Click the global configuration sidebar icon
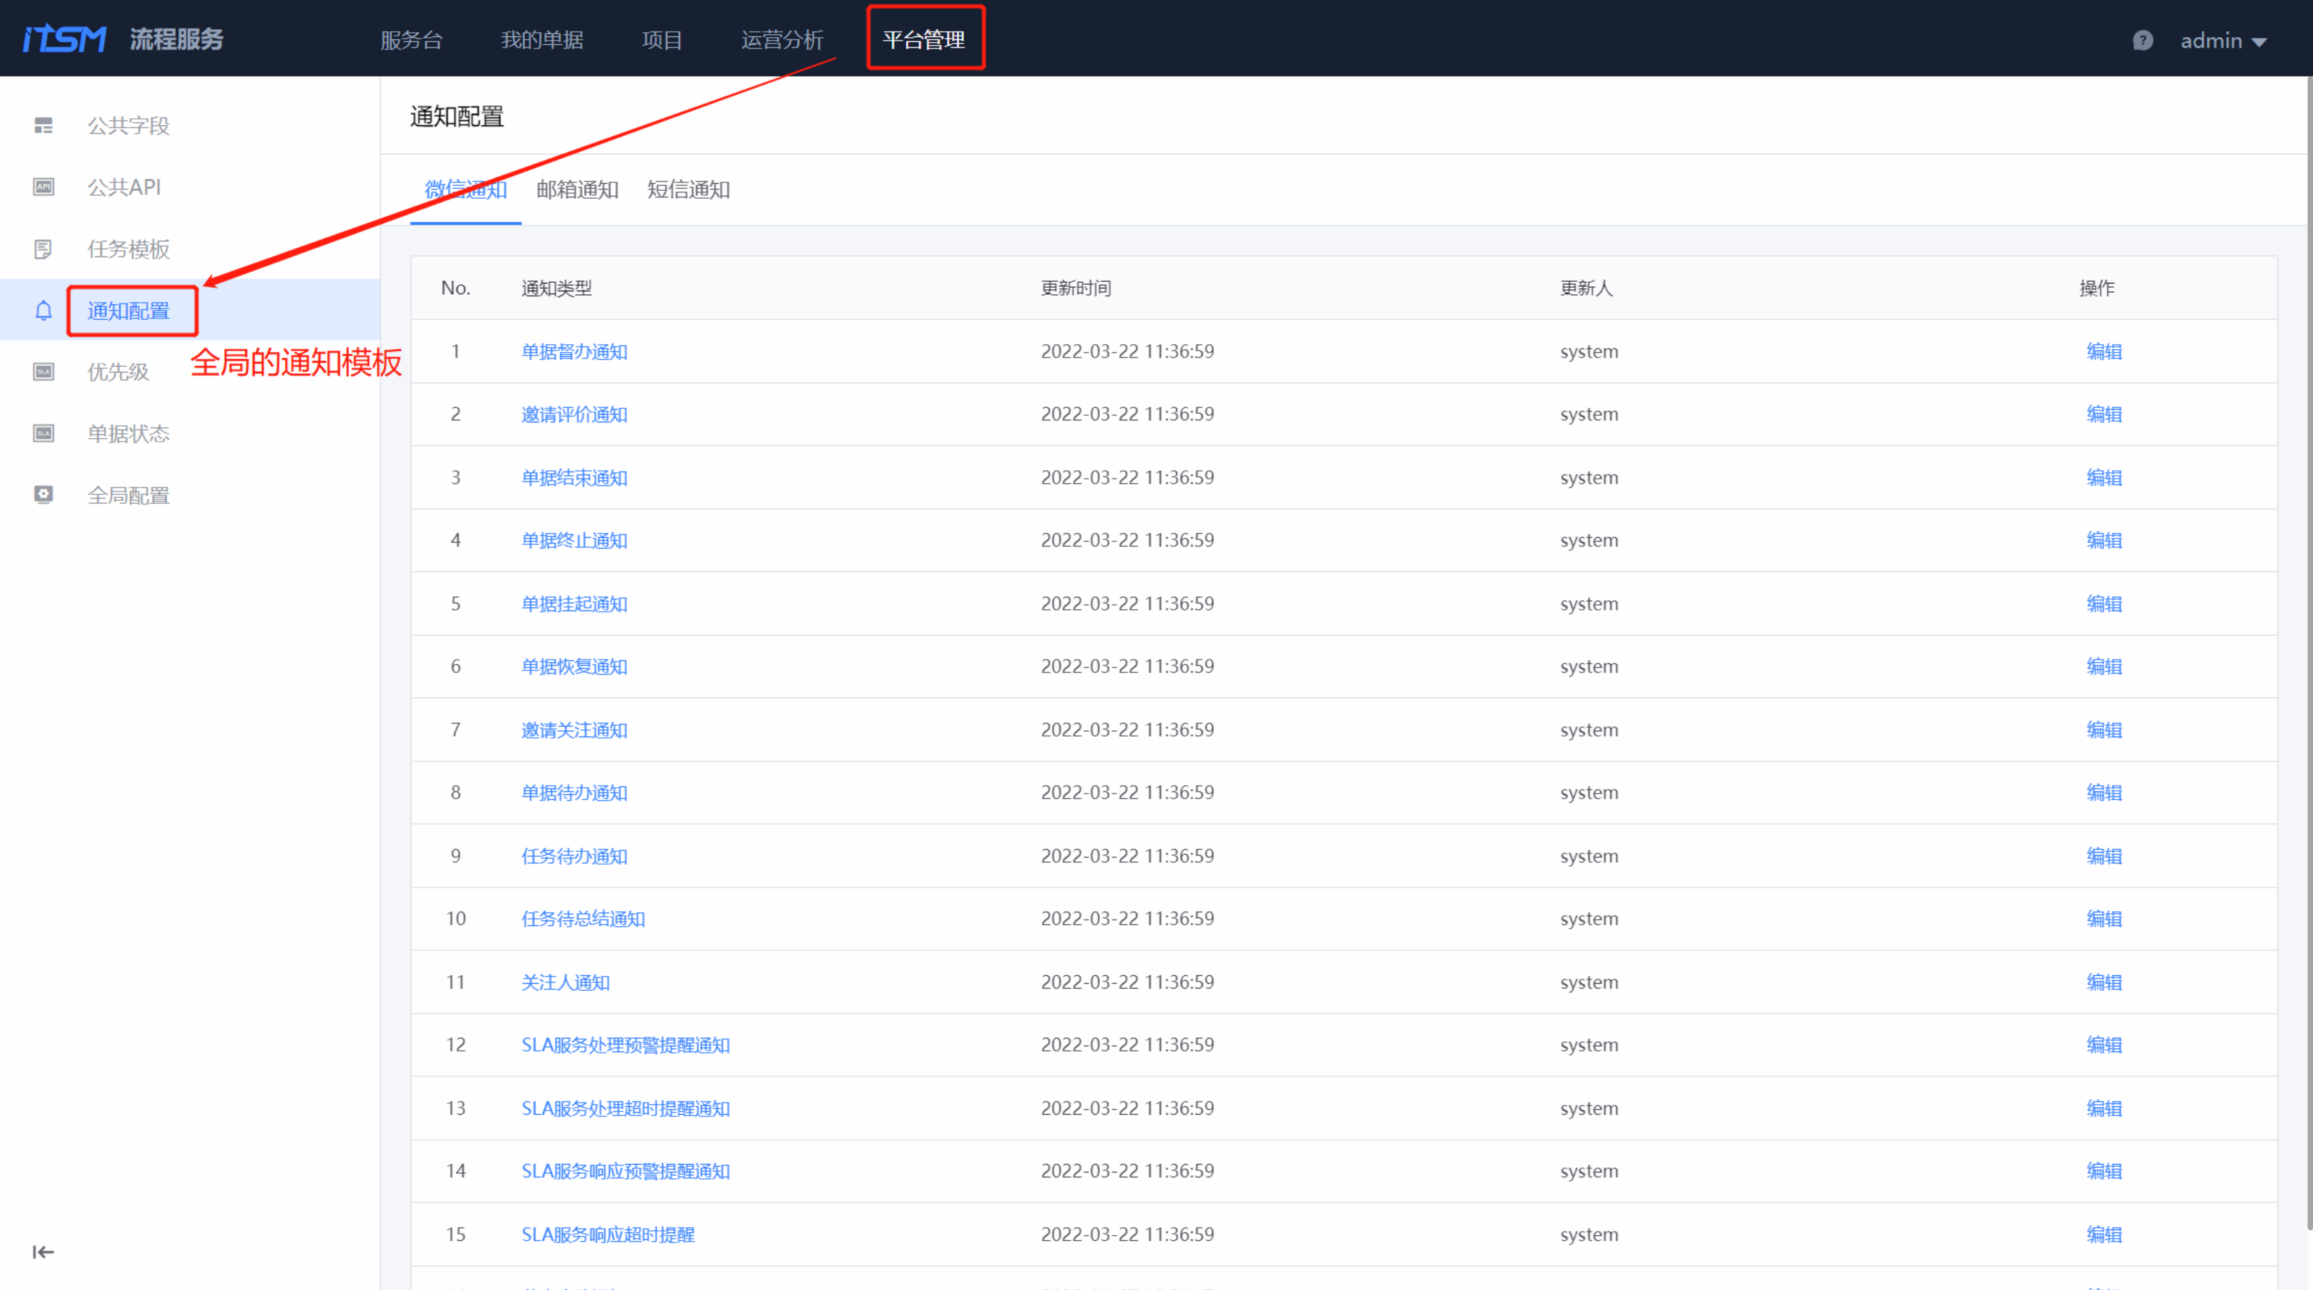 tap(43, 494)
